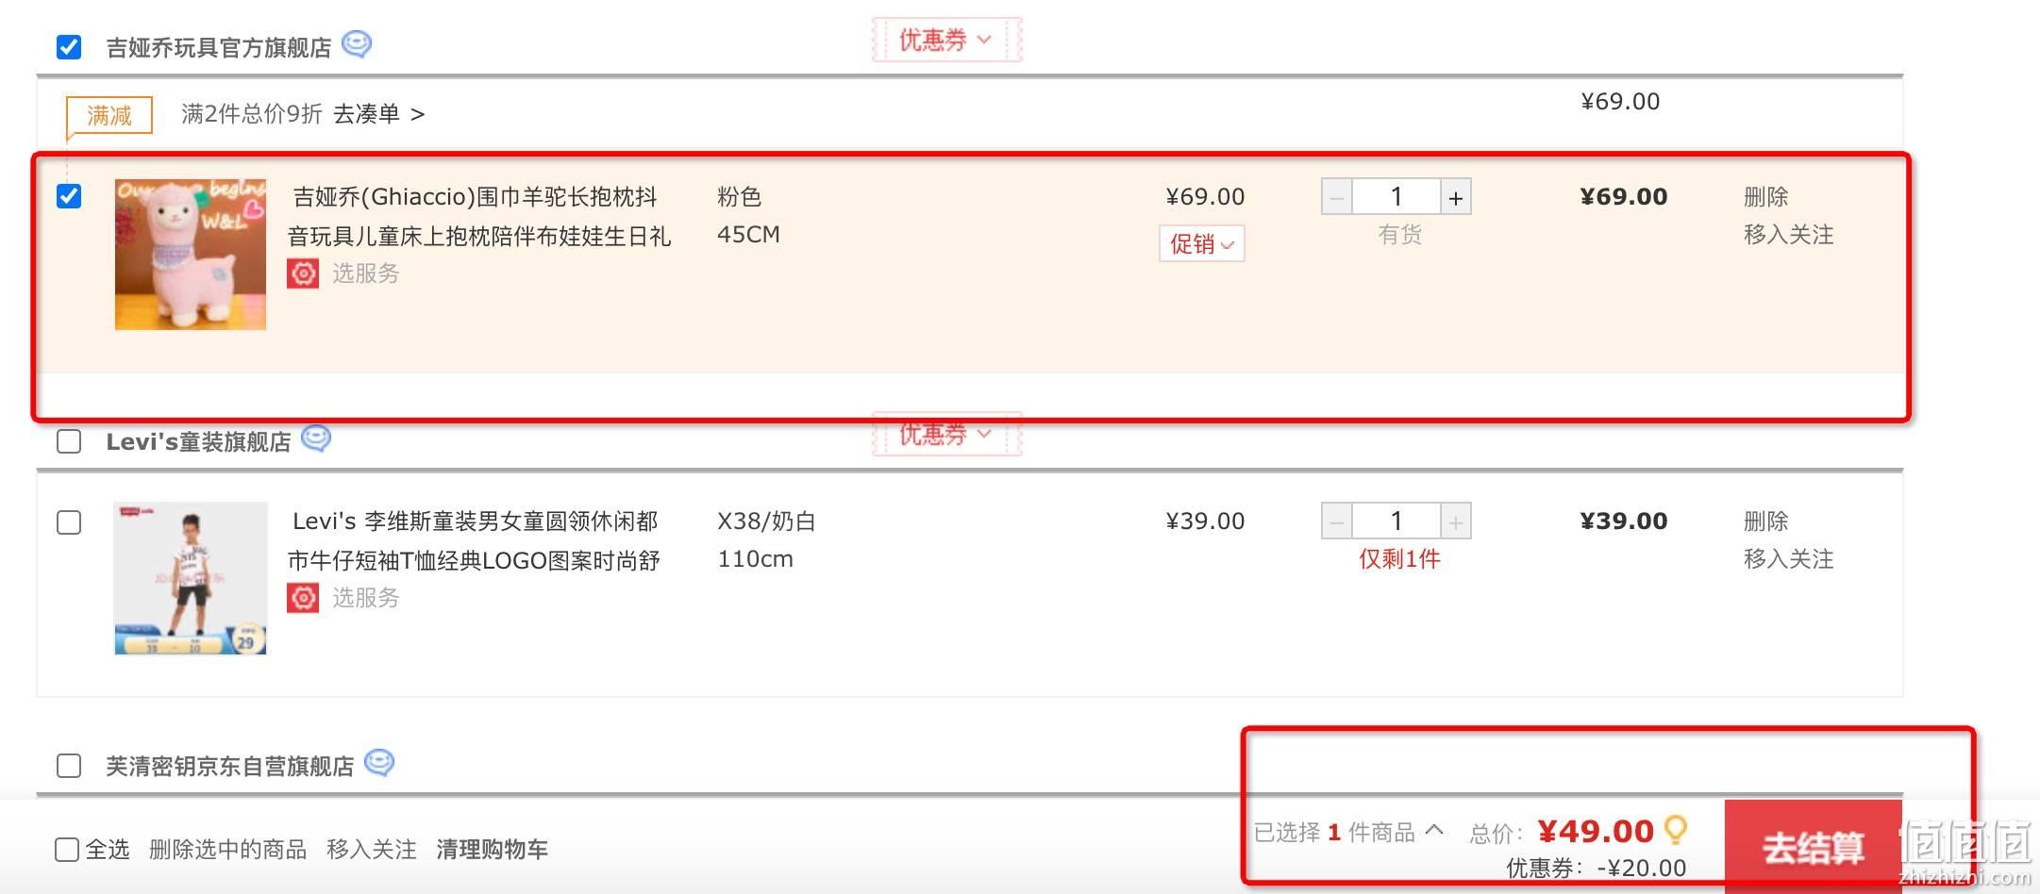Delete the Levi's T-shirt from cart

click(x=1766, y=521)
